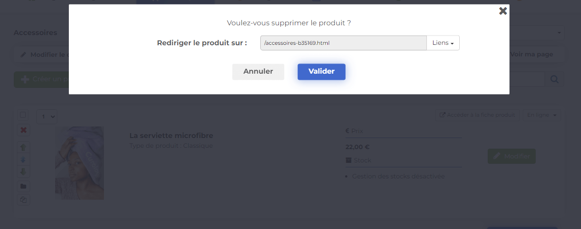The image size is (581, 229).
Task: Move product down with green arrow
Action: pyautogui.click(x=24, y=171)
